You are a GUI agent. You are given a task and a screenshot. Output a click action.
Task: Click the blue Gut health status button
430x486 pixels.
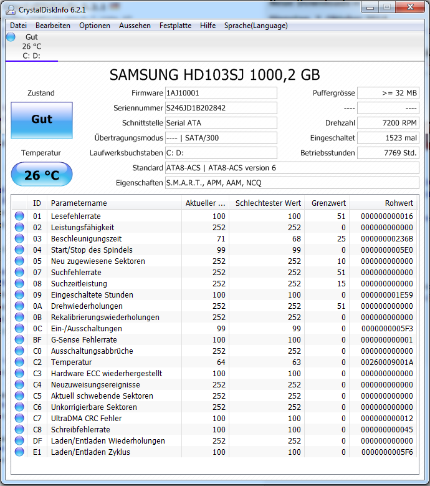click(x=42, y=120)
